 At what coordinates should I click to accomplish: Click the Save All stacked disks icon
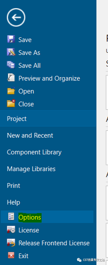11,65
